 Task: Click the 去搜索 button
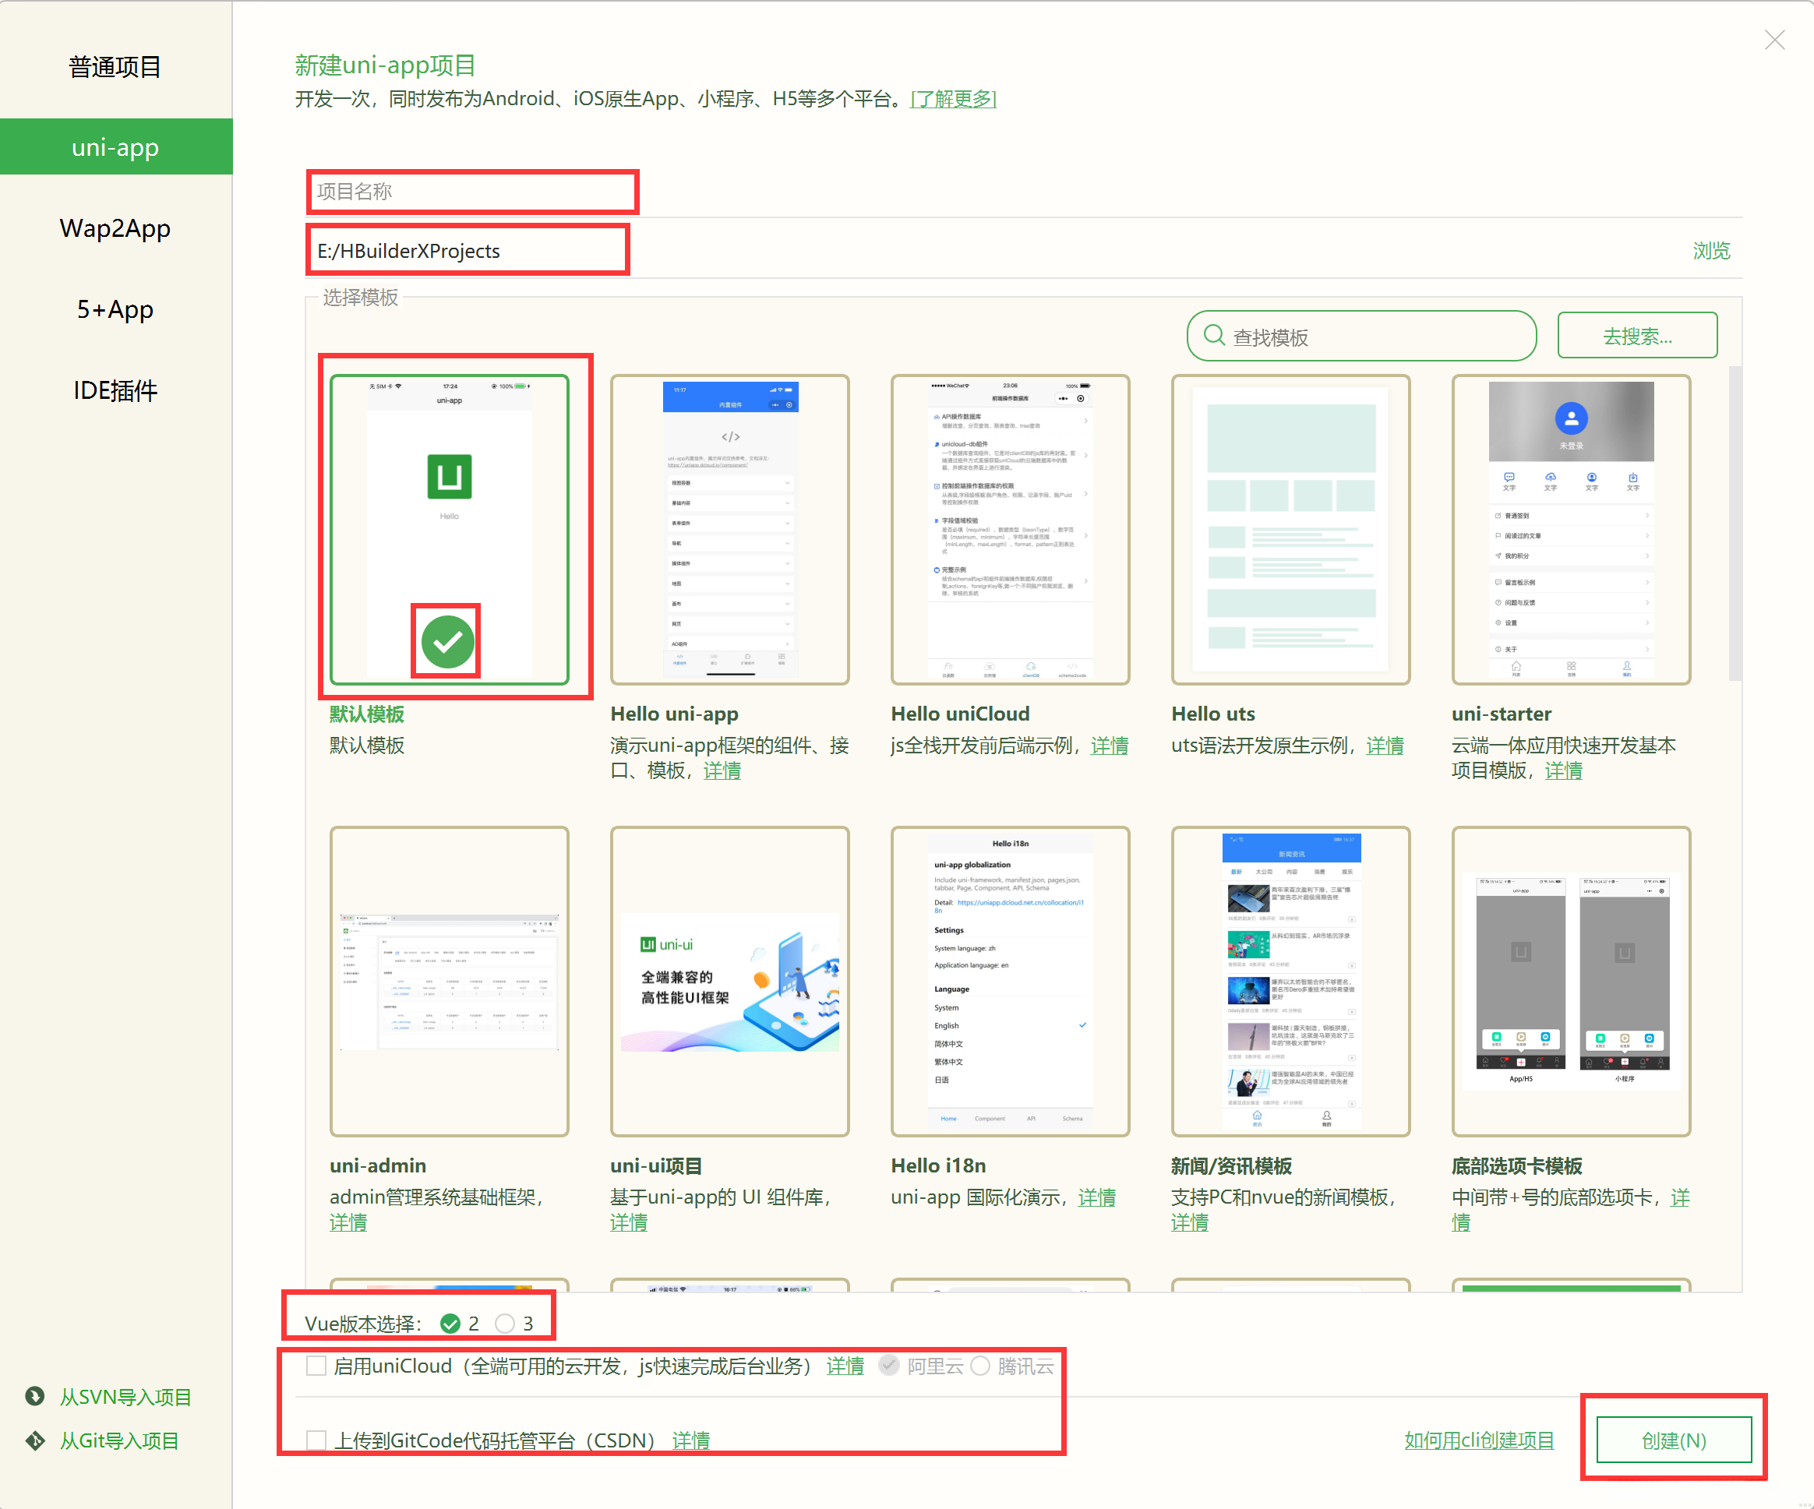1636,336
